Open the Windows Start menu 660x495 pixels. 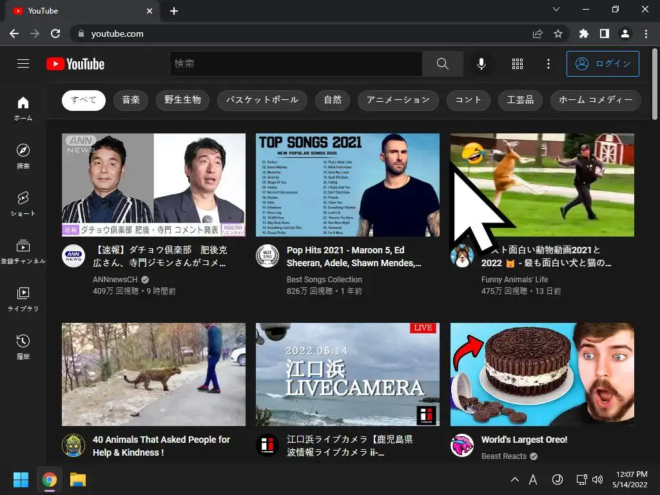click(21, 480)
